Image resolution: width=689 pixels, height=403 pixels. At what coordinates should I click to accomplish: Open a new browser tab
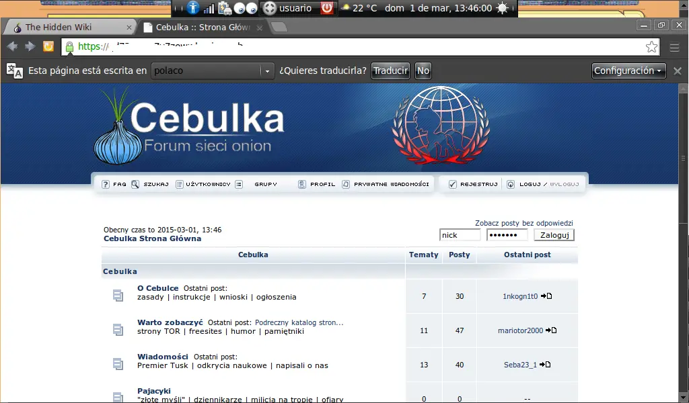279,27
